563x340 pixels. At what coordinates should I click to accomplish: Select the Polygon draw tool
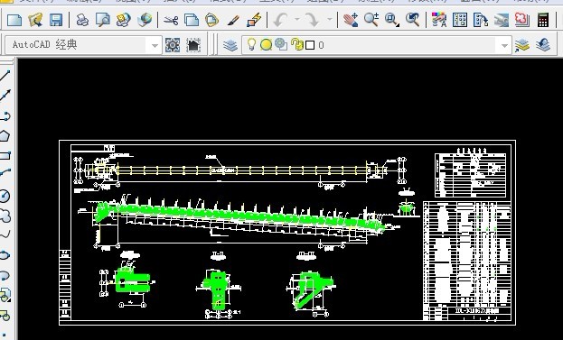click(x=5, y=136)
